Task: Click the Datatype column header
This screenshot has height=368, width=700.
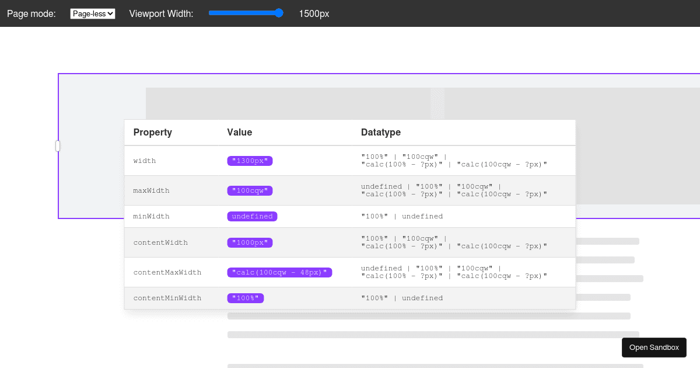Action: pyautogui.click(x=381, y=133)
